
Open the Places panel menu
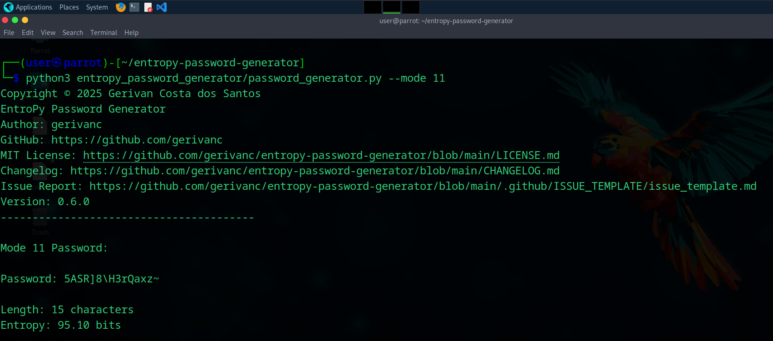coord(69,7)
